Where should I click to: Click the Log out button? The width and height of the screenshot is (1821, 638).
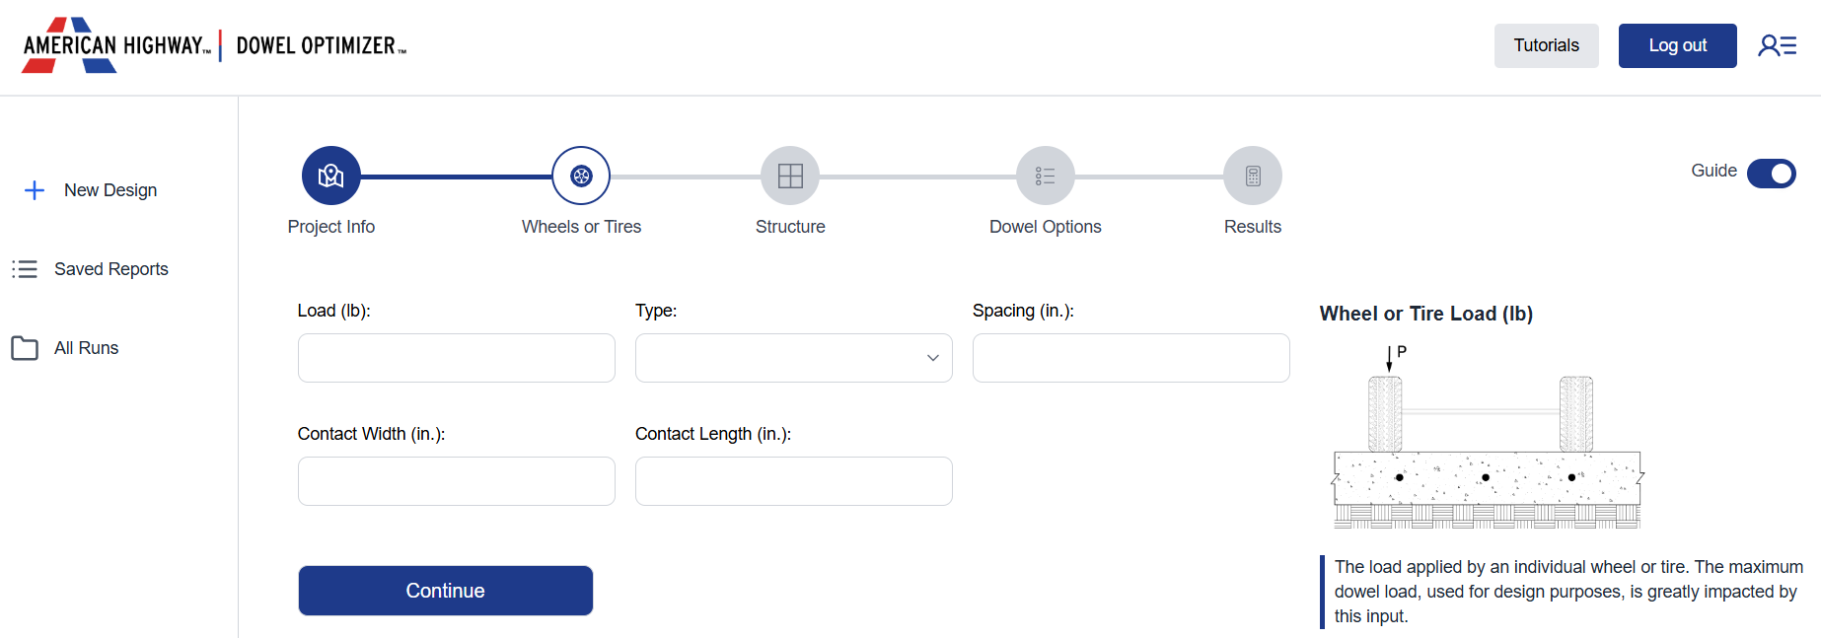[x=1677, y=45]
